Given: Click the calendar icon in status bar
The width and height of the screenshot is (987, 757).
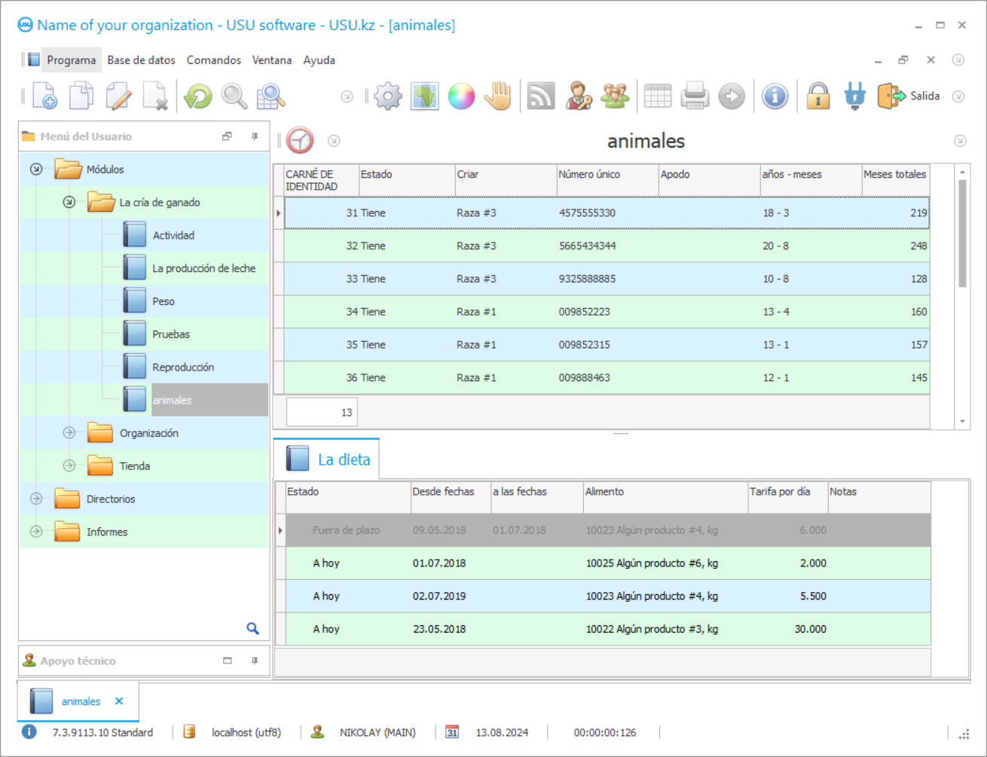Looking at the screenshot, I should click(452, 731).
